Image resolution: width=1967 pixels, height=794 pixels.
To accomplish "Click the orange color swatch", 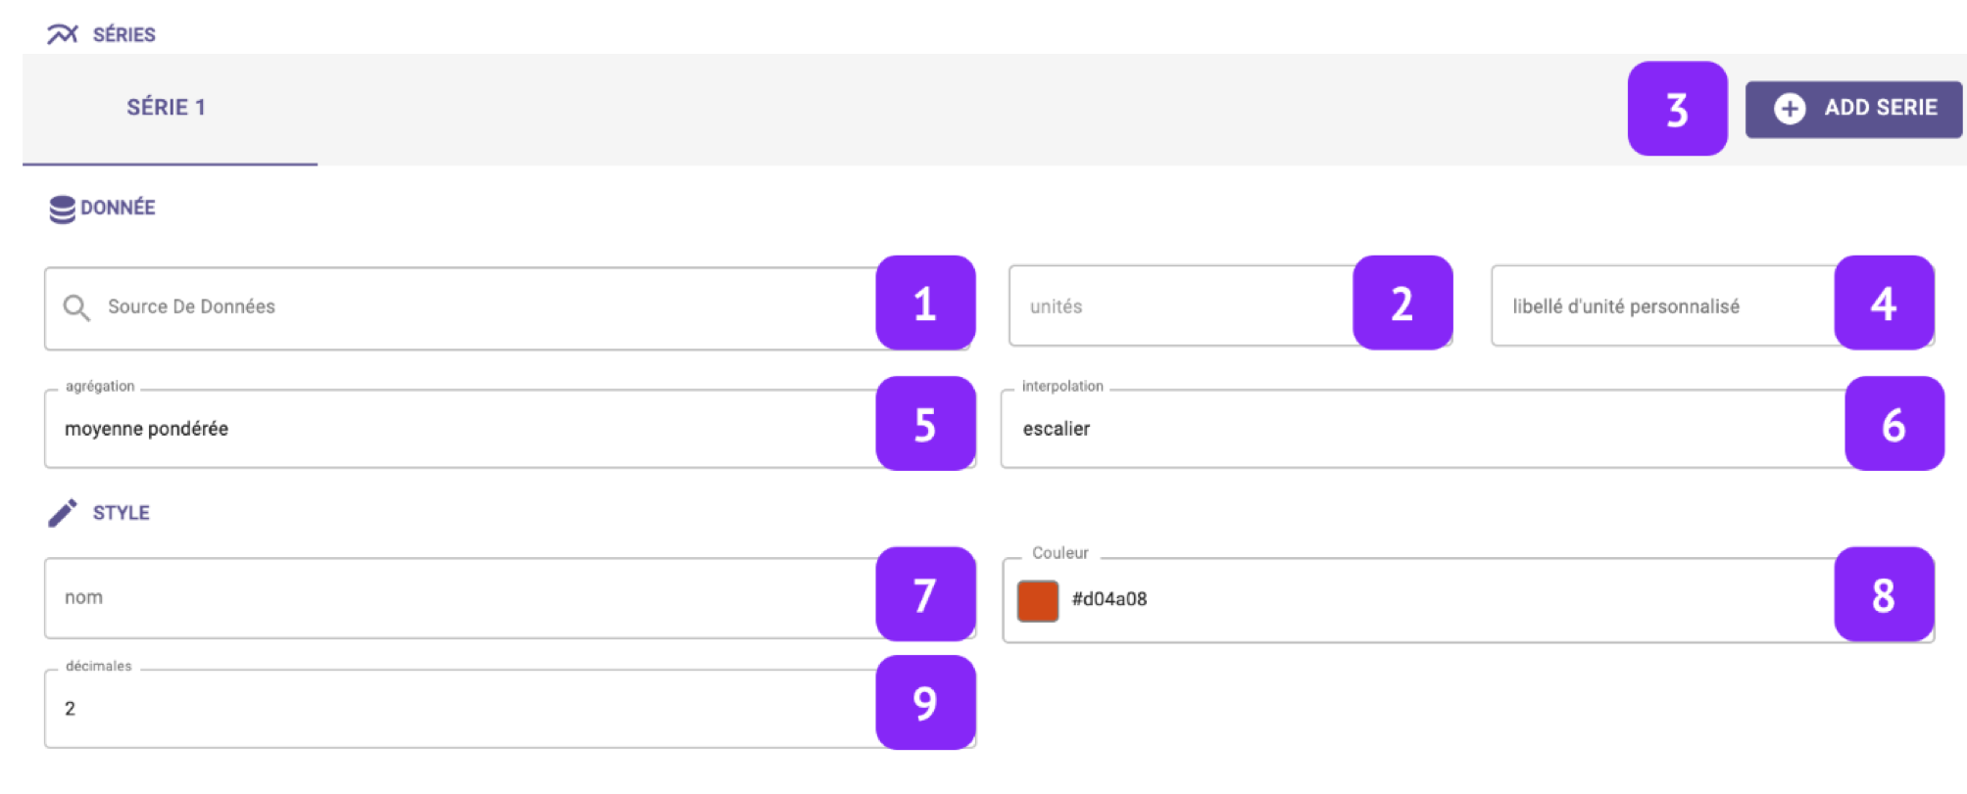I will click(1038, 600).
